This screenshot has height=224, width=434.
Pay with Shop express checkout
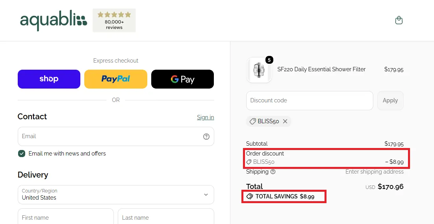[x=49, y=79]
